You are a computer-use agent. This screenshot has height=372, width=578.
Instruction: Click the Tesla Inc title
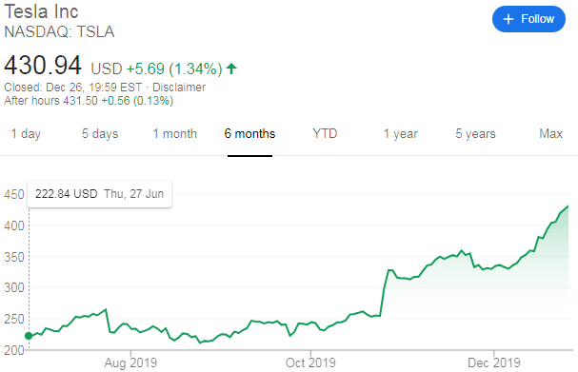point(41,11)
